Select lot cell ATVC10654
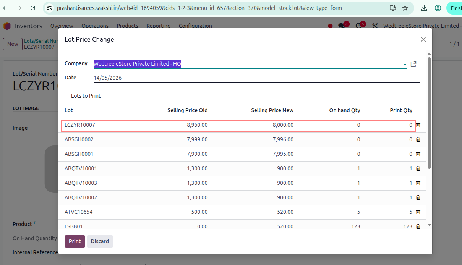462x265 pixels. [79, 212]
